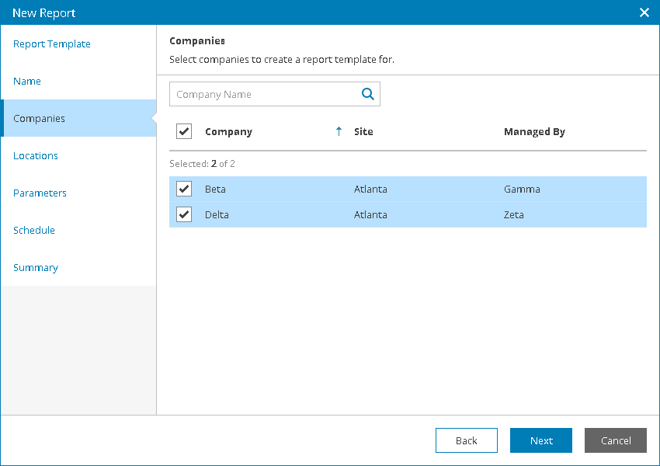Focus the Company Name search field
The image size is (660, 466).
coord(262,95)
